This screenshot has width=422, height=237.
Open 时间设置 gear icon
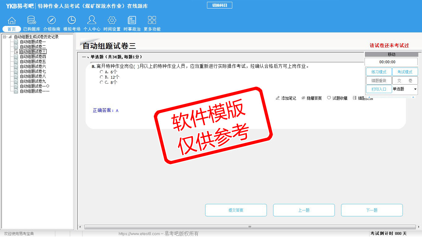pyautogui.click(x=112, y=21)
